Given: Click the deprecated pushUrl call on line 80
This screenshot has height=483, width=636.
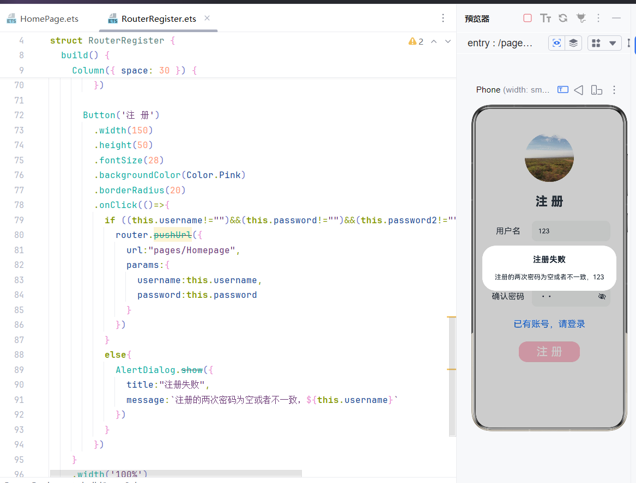Looking at the screenshot, I should 172,235.
